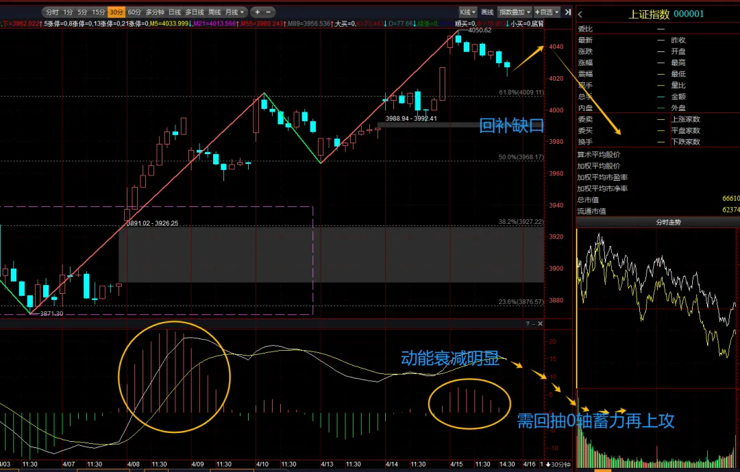
Task: Click the 分时走势 panel header
Action: pos(668,223)
